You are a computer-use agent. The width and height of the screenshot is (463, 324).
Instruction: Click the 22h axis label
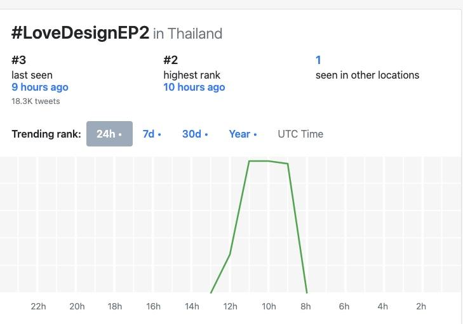pos(38,306)
